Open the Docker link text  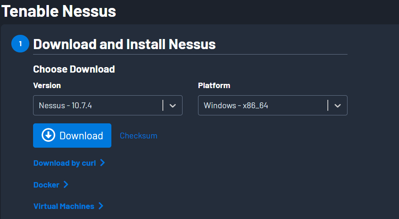click(x=46, y=185)
